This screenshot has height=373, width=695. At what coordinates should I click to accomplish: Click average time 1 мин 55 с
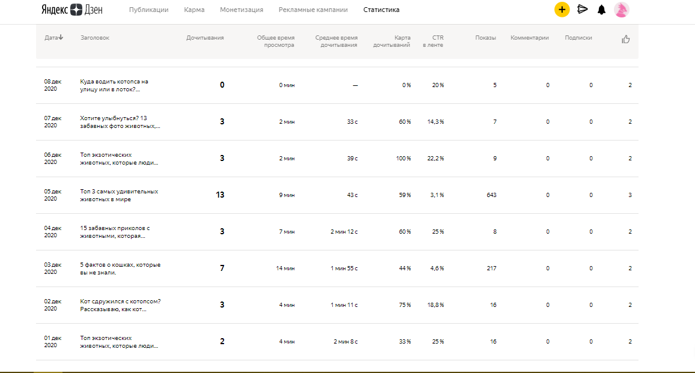click(344, 268)
